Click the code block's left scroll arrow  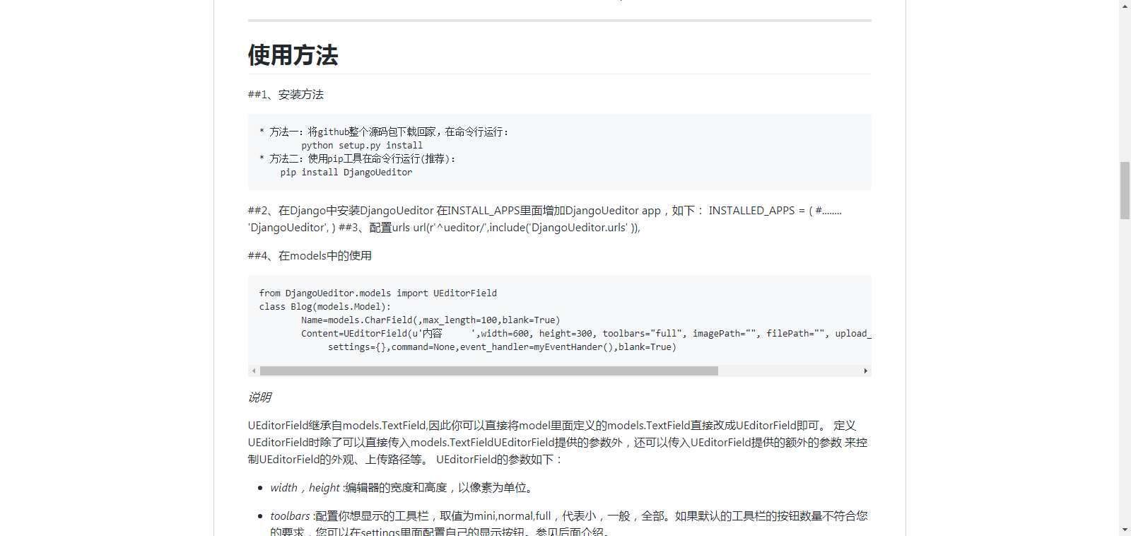[x=254, y=371]
